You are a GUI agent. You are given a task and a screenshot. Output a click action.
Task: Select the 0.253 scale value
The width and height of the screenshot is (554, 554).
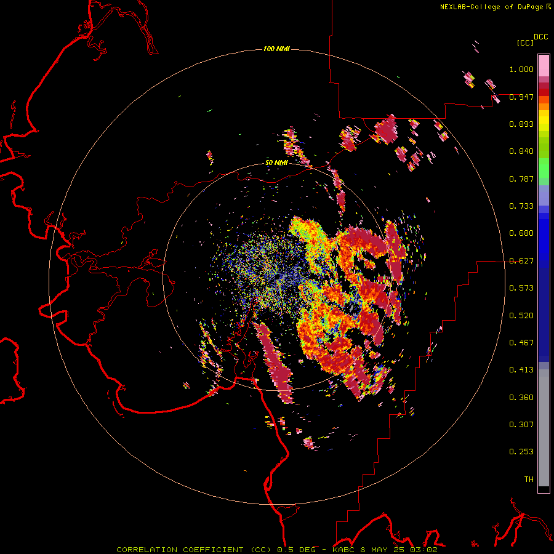click(x=521, y=452)
